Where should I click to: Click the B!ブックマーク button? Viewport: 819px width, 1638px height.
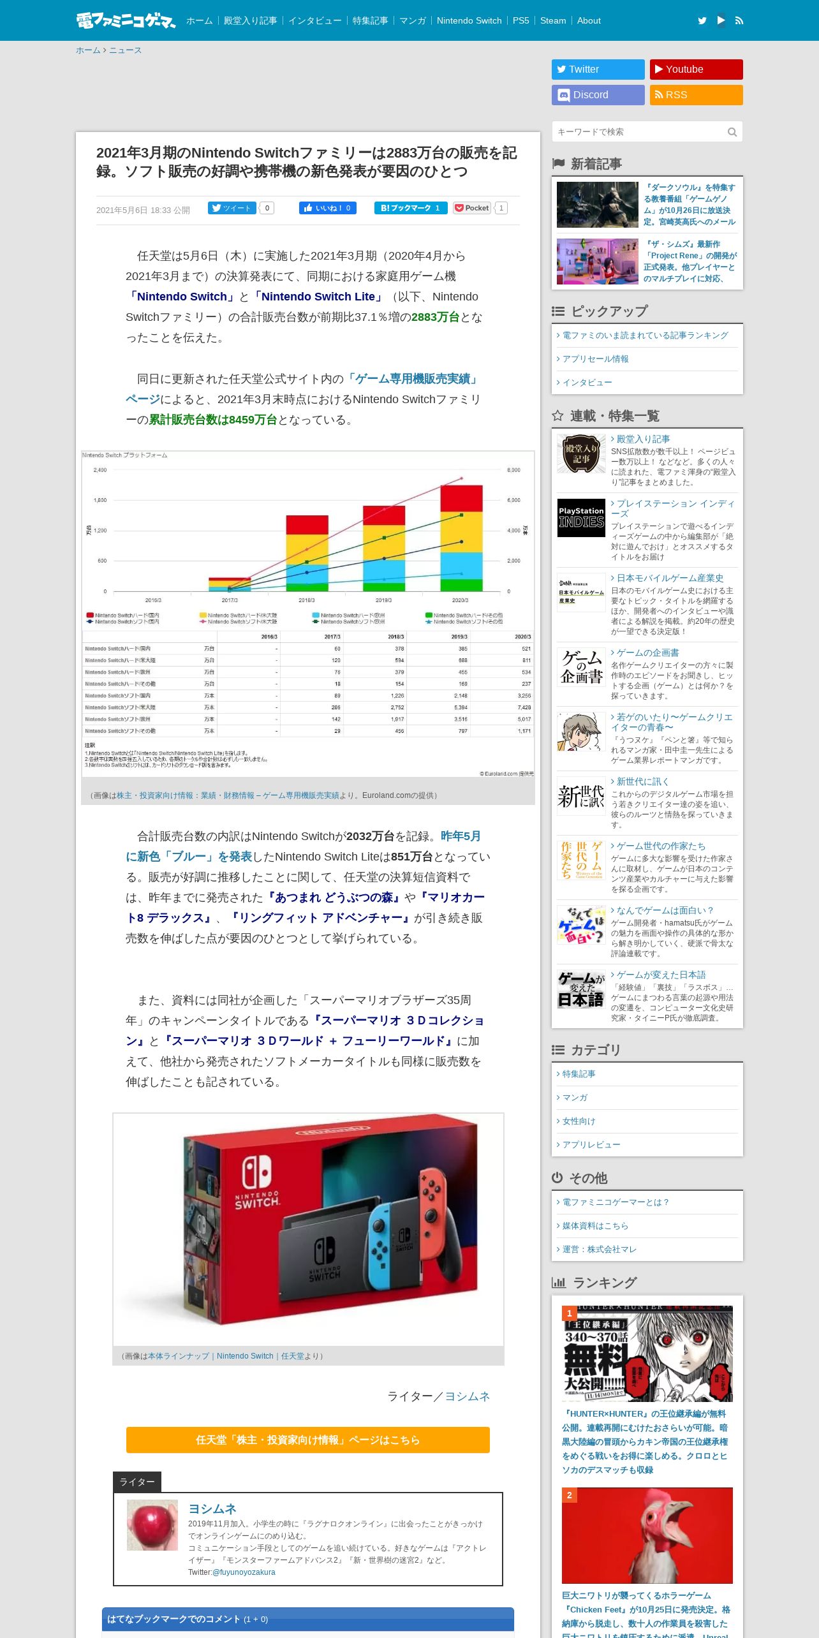(x=411, y=208)
